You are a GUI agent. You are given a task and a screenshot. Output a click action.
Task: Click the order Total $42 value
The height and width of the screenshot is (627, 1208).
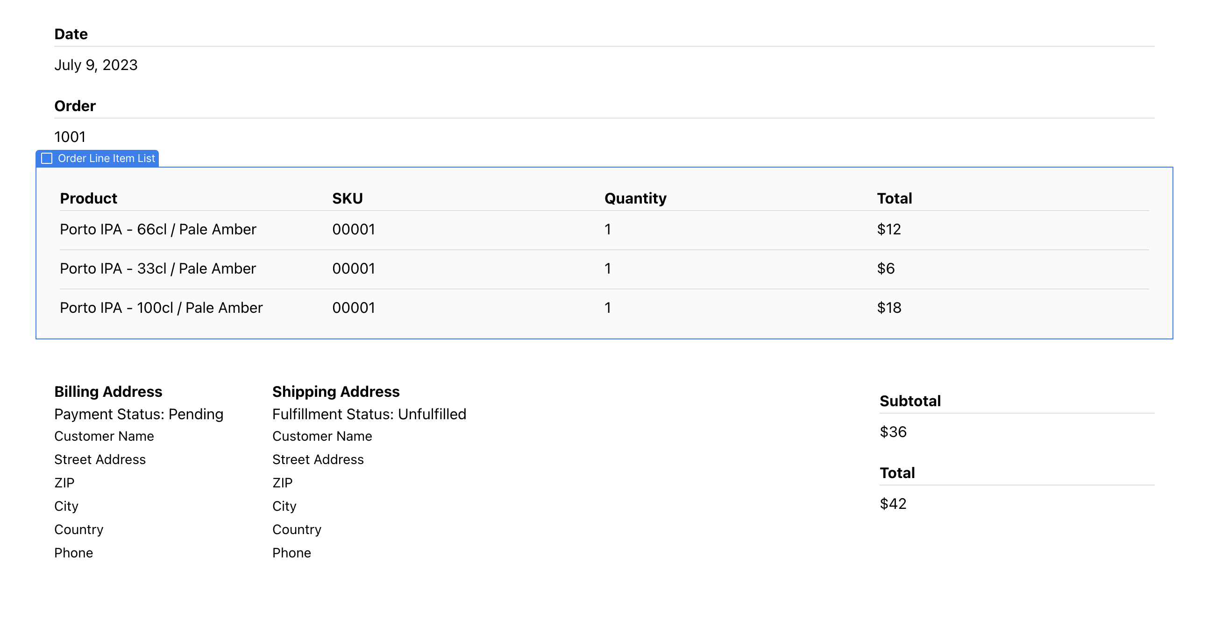[893, 504]
